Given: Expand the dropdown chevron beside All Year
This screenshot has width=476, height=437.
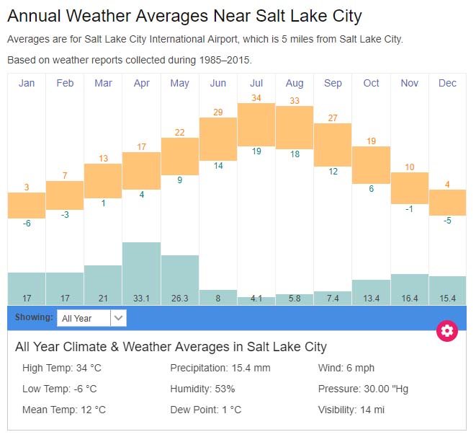Looking at the screenshot, I should 119,318.
